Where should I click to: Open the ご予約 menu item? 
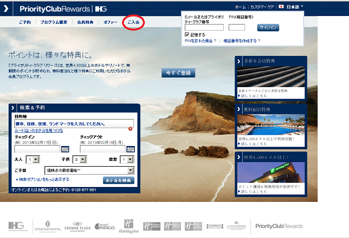[x=25, y=22]
